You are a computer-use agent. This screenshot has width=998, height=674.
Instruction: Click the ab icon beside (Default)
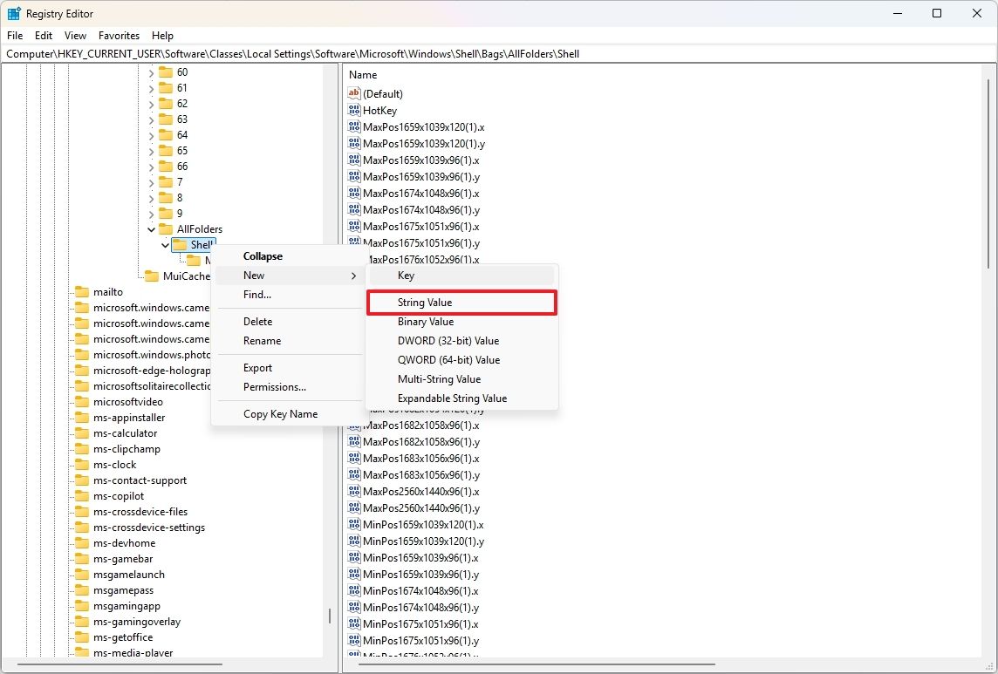354,93
